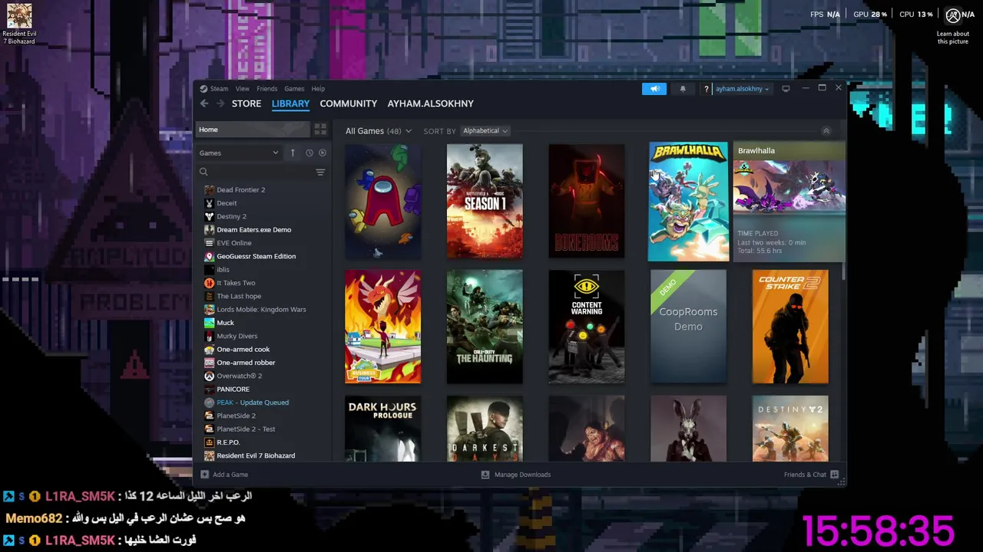Select PEAK - Update Queued entry

pyautogui.click(x=253, y=402)
